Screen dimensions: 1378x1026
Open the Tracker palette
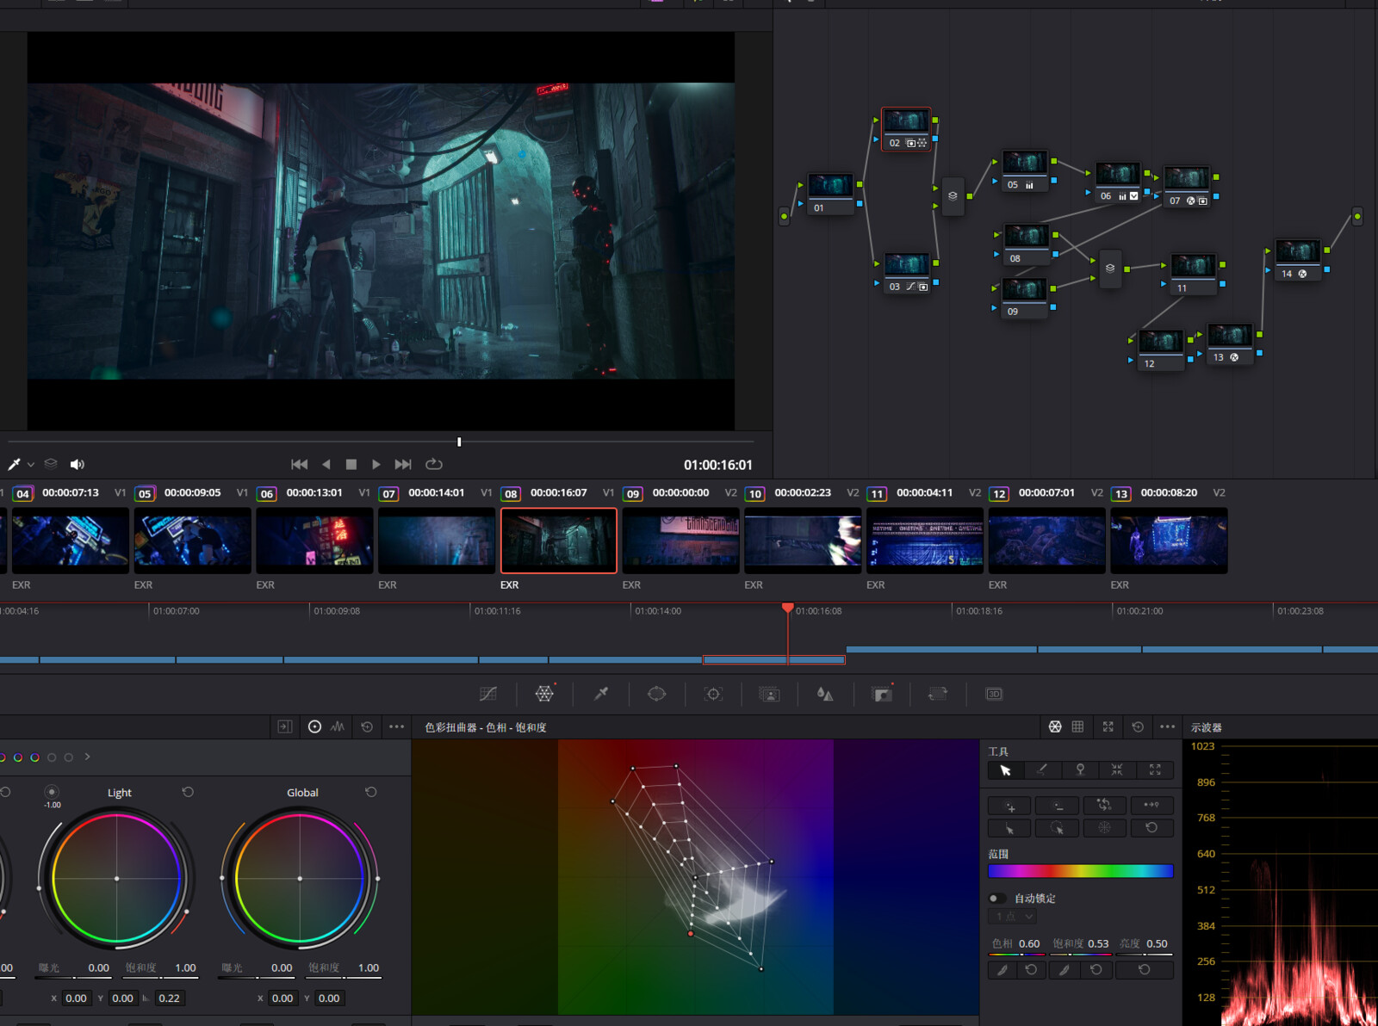(x=713, y=694)
